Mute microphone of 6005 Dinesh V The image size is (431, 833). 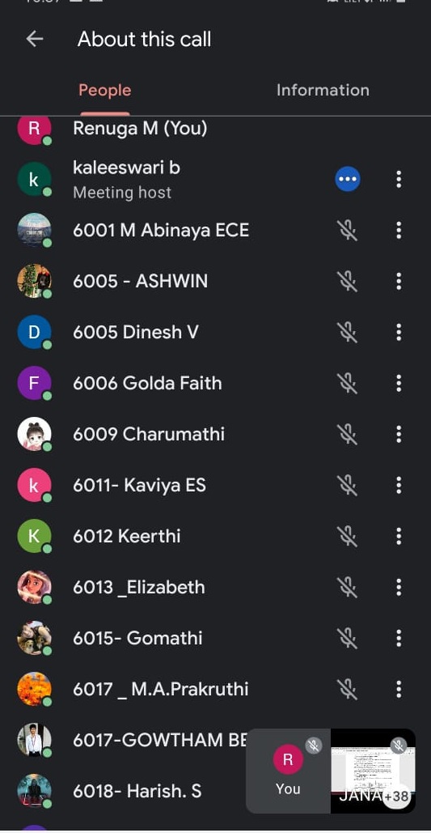pos(347,332)
